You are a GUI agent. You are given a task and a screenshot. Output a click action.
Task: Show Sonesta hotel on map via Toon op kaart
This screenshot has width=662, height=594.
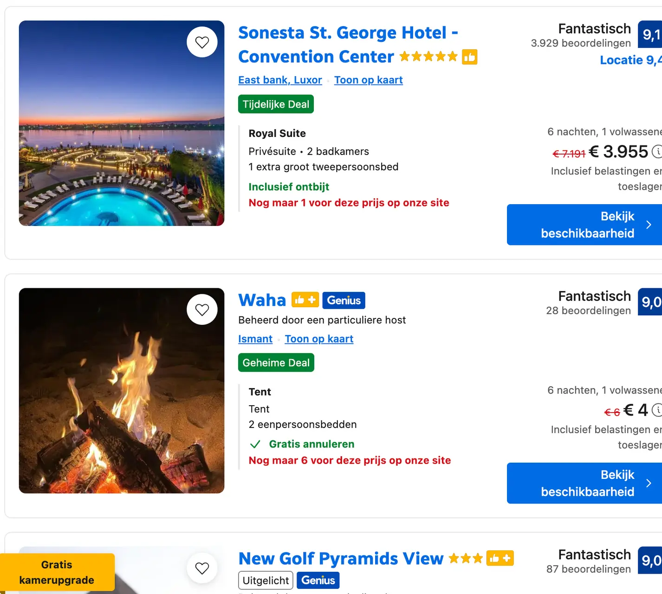tap(368, 80)
